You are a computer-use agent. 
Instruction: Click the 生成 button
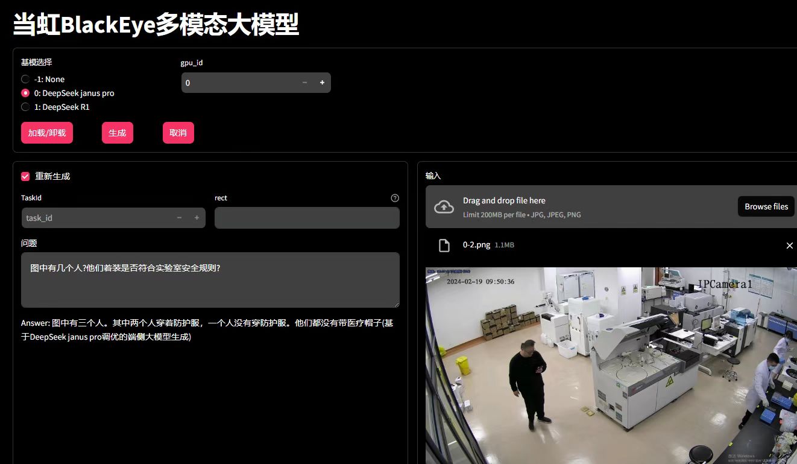pos(117,132)
